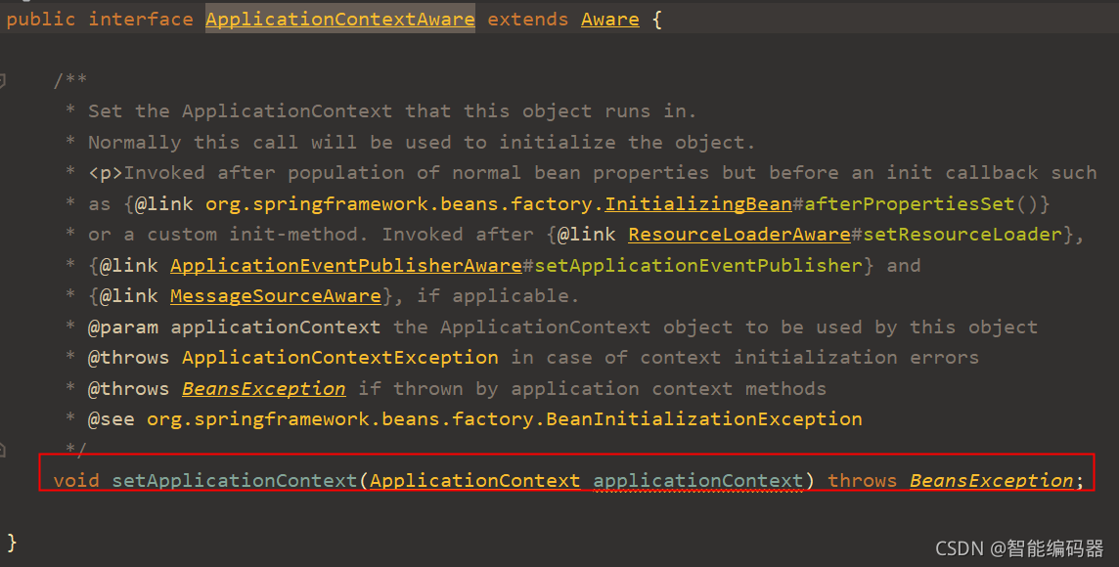Click the 'interface' keyword
Image resolution: width=1119 pixels, height=567 pixels.
coord(141,20)
